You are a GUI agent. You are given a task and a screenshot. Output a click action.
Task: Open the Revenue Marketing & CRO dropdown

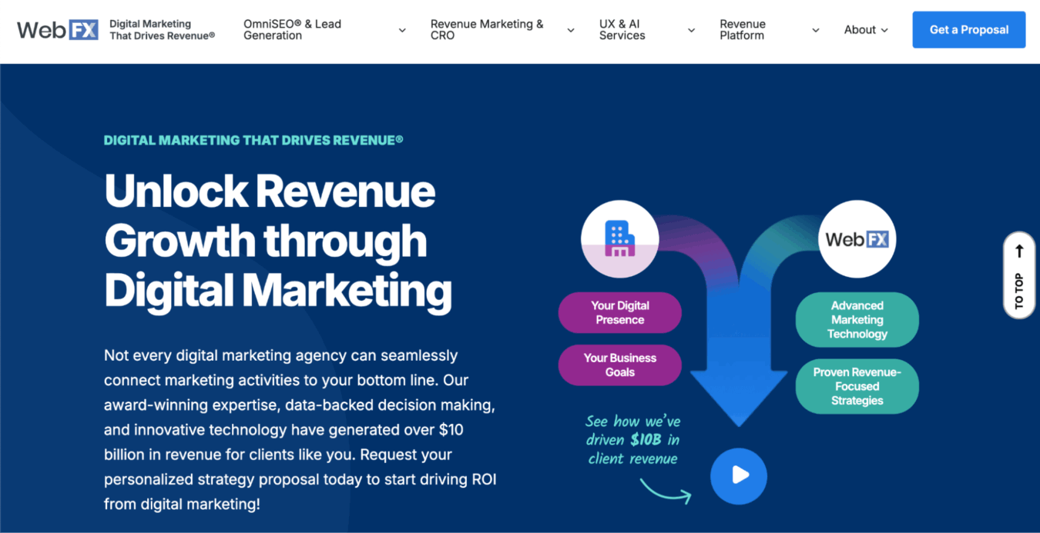point(570,30)
